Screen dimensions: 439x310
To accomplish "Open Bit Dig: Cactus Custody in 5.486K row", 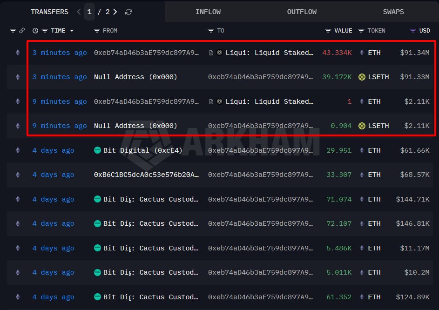I will click(x=151, y=248).
